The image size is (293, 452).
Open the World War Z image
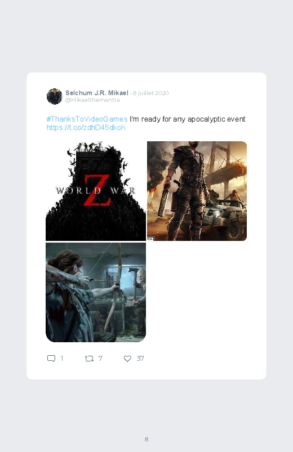96,191
